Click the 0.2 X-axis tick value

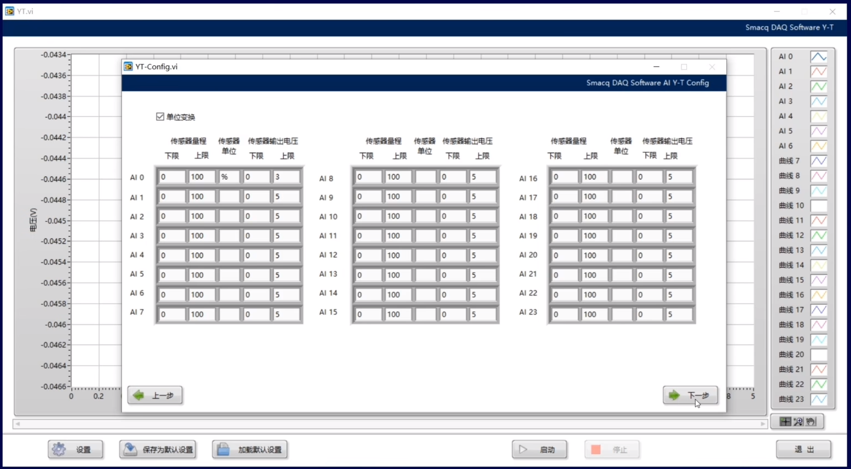[98, 396]
